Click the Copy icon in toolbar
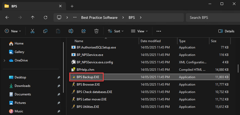Image resolution: width=240 pixels, height=115 pixels. tap(45, 31)
